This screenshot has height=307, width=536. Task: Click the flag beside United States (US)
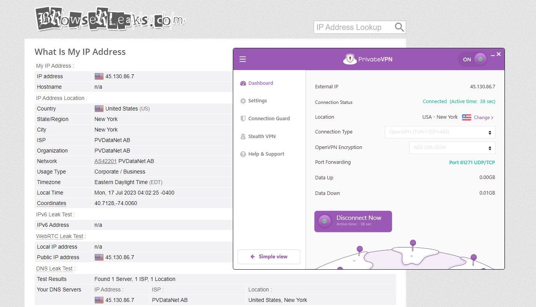99,109
